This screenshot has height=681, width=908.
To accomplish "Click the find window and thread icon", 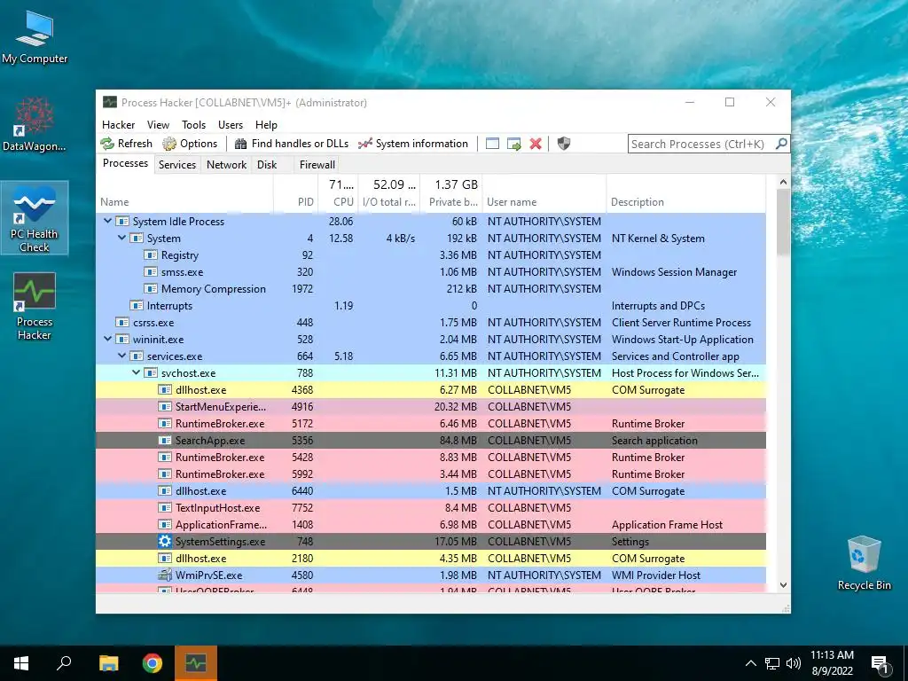I will (514, 144).
